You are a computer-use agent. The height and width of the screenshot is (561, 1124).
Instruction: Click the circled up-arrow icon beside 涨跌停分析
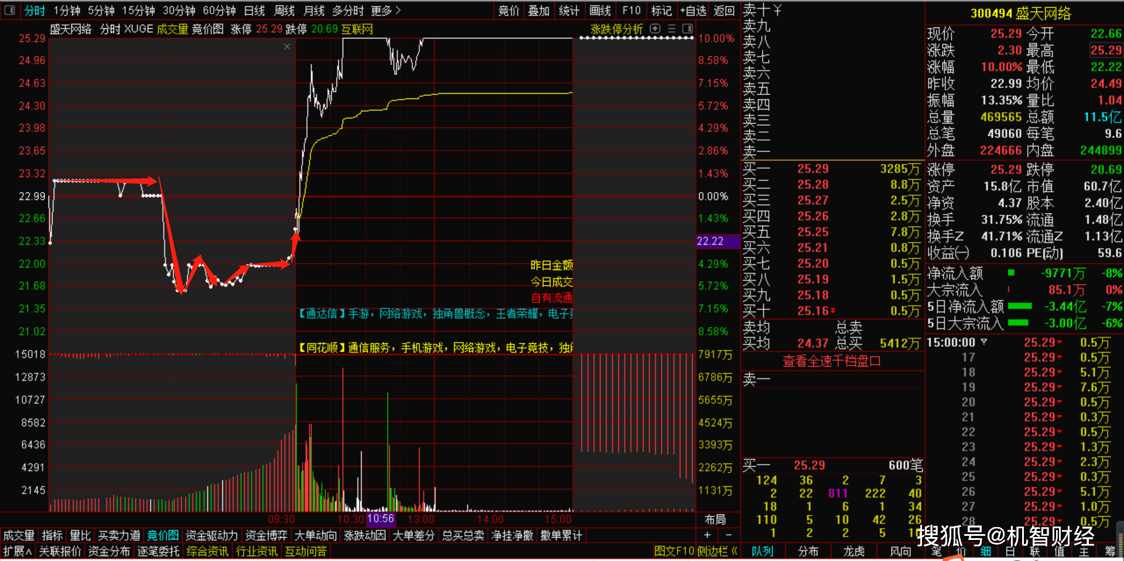[656, 29]
